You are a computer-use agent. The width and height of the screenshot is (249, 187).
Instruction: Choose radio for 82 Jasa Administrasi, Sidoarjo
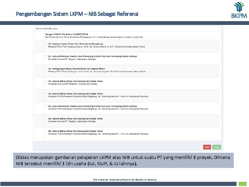coord(46,56)
